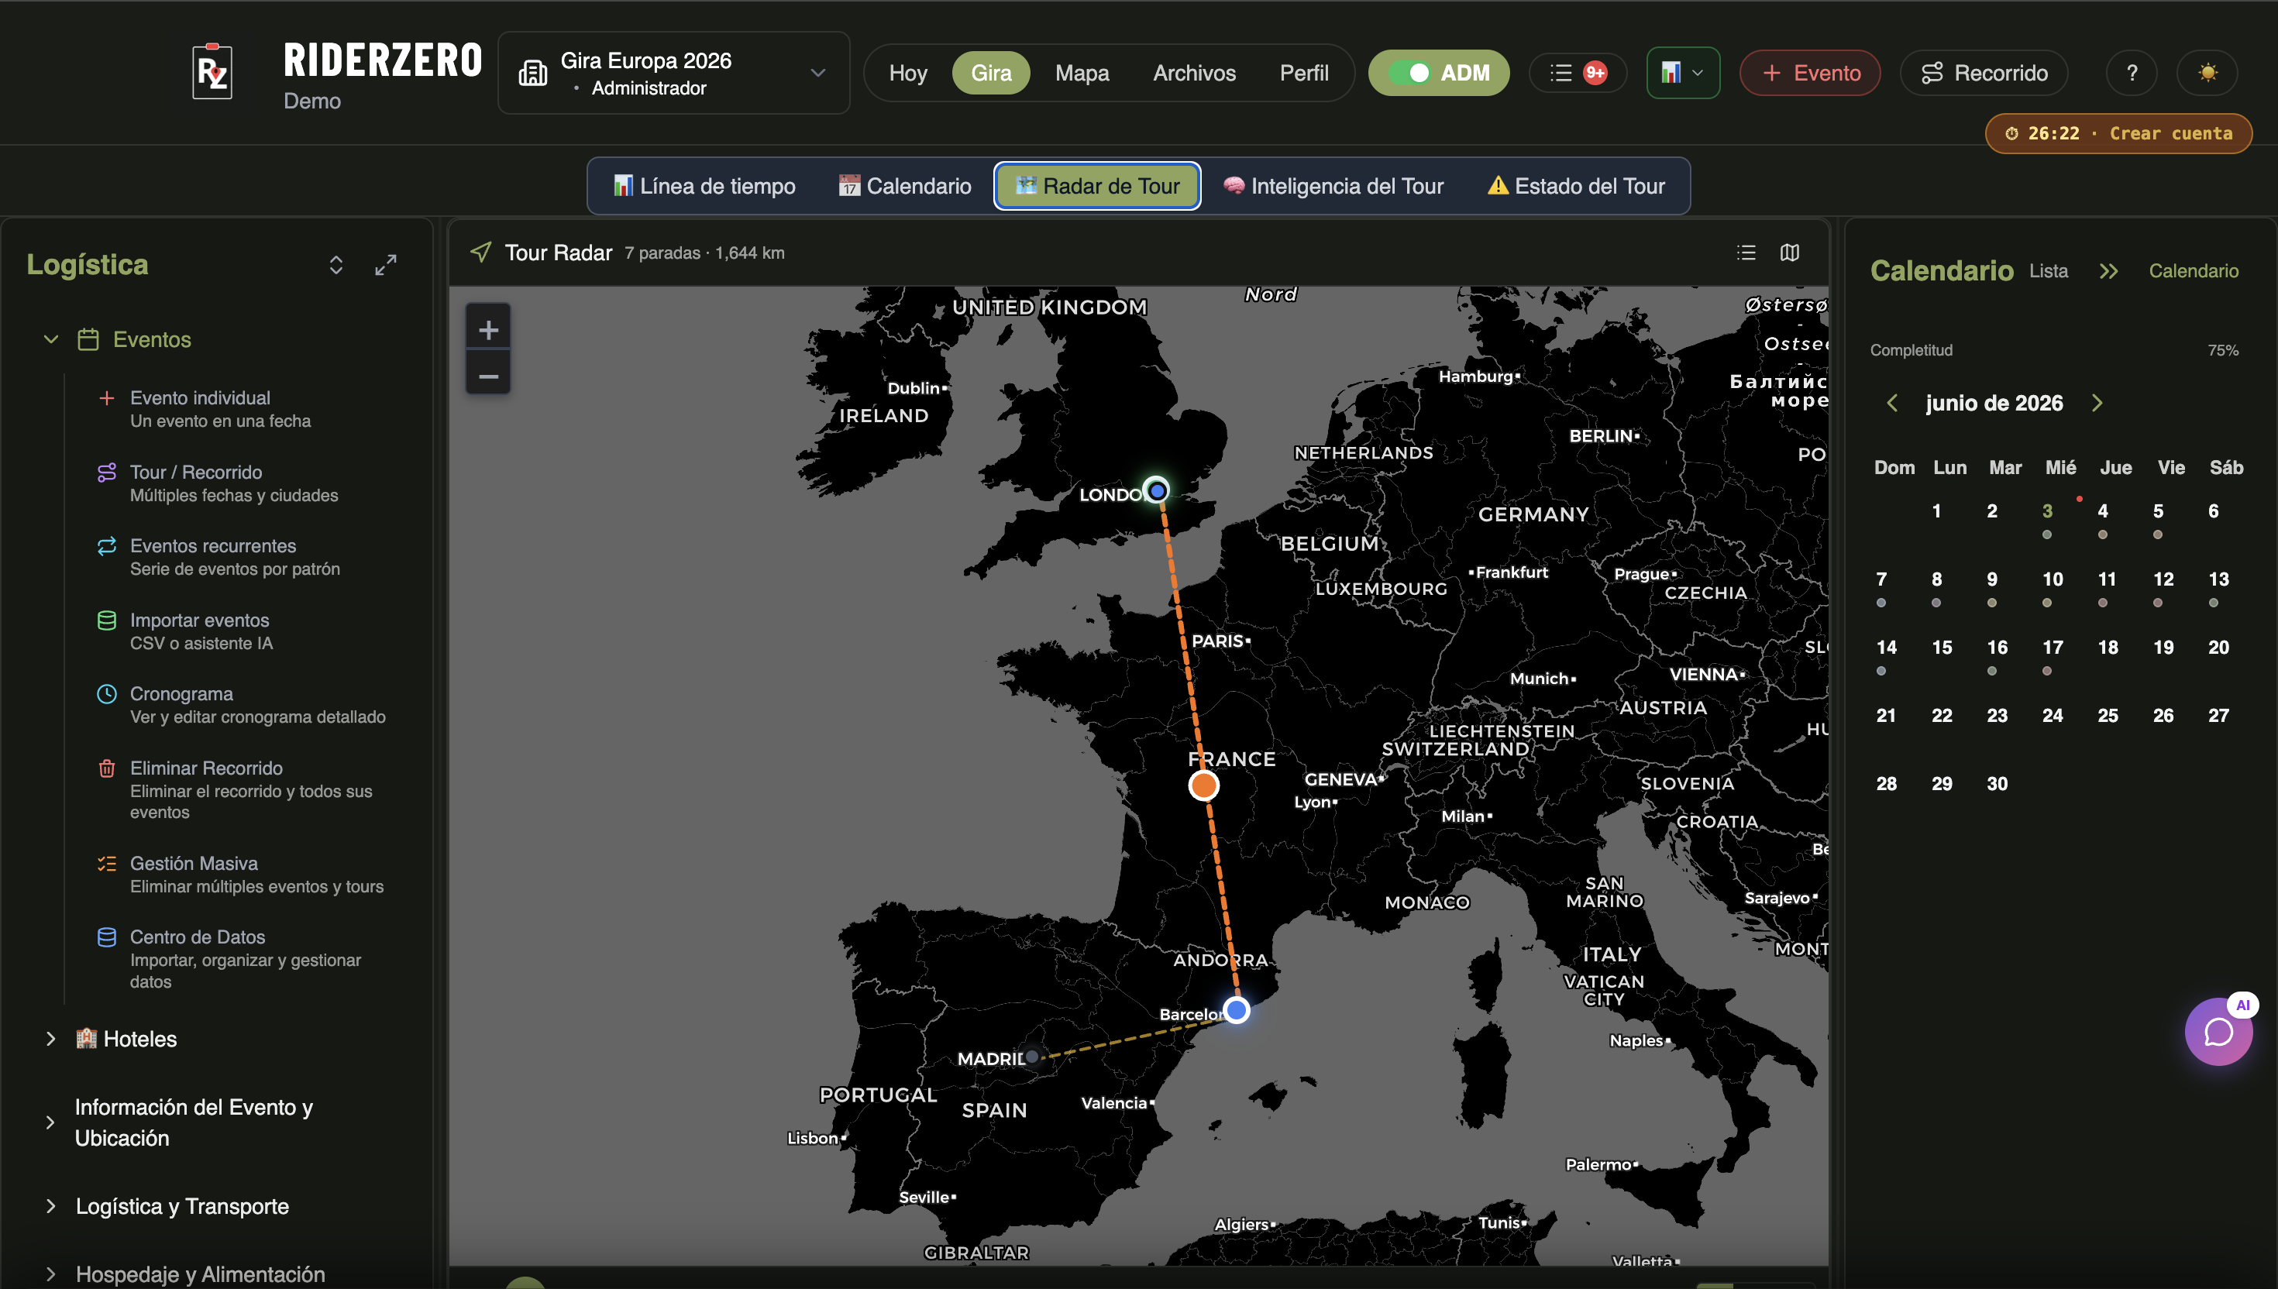Open the chart view dropdown
The height and width of the screenshot is (1289, 2278).
[x=1682, y=73]
